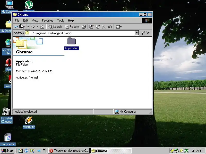Expand the Address bar dropdown
Image resolution: width=206 pixels, height=154 pixels.
coord(137,33)
